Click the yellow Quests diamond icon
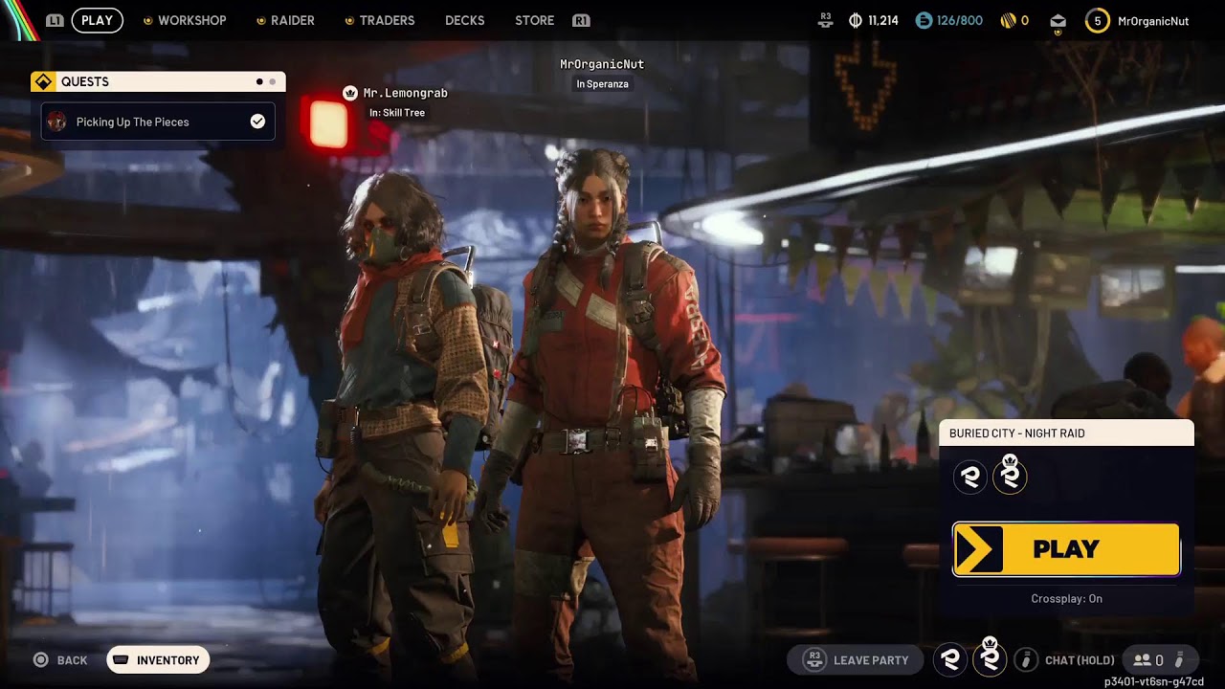The width and height of the screenshot is (1225, 689). tap(43, 81)
